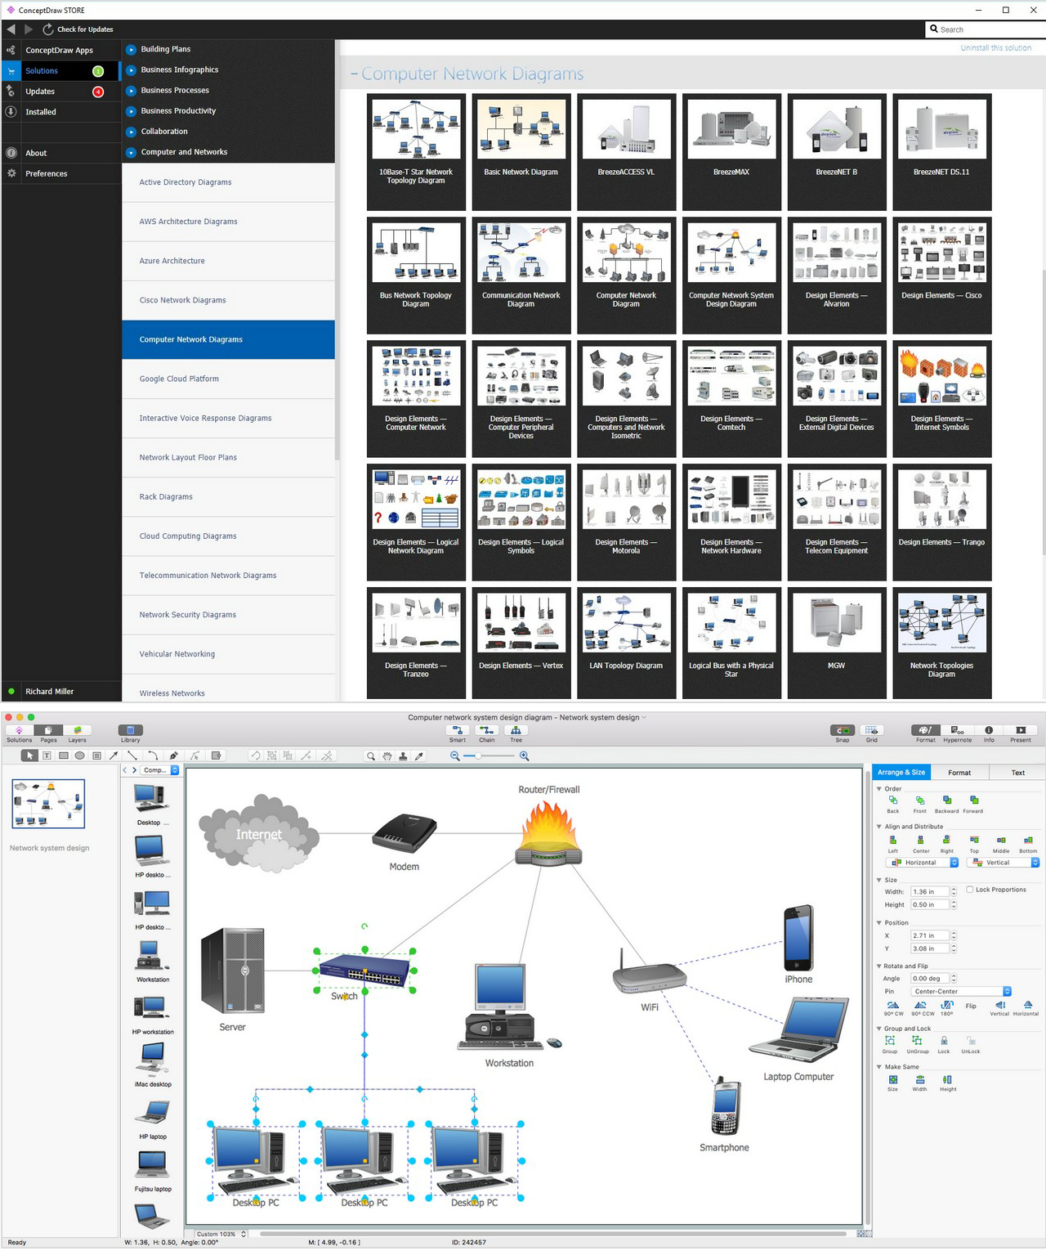1046x1251 pixels.
Task: Choose the Ellipse drawing tool
Action: 79,756
